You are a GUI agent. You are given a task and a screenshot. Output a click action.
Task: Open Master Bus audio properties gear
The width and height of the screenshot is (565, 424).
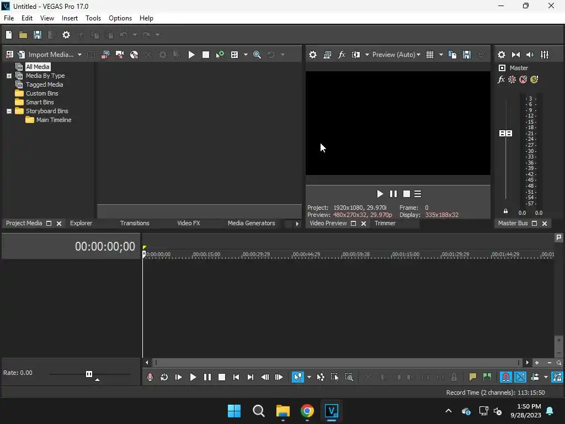click(x=501, y=55)
